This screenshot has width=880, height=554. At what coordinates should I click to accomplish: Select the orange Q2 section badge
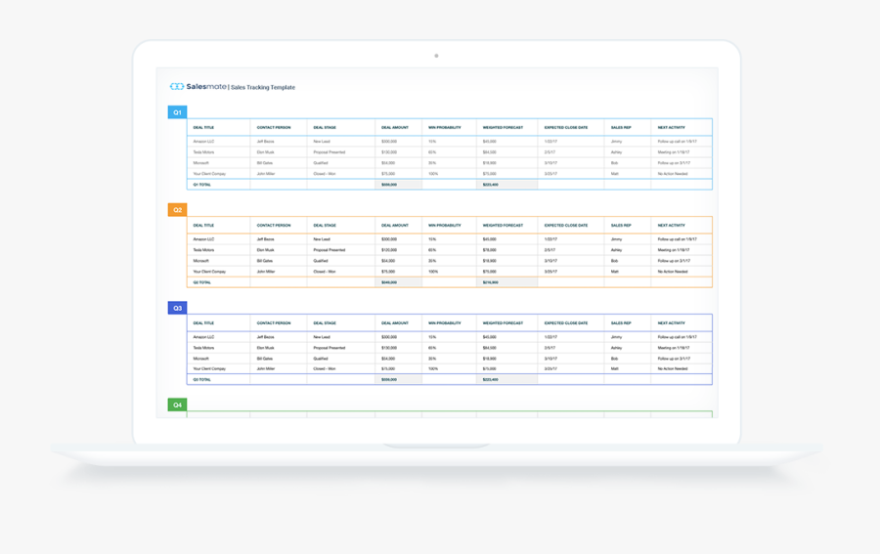tap(177, 210)
